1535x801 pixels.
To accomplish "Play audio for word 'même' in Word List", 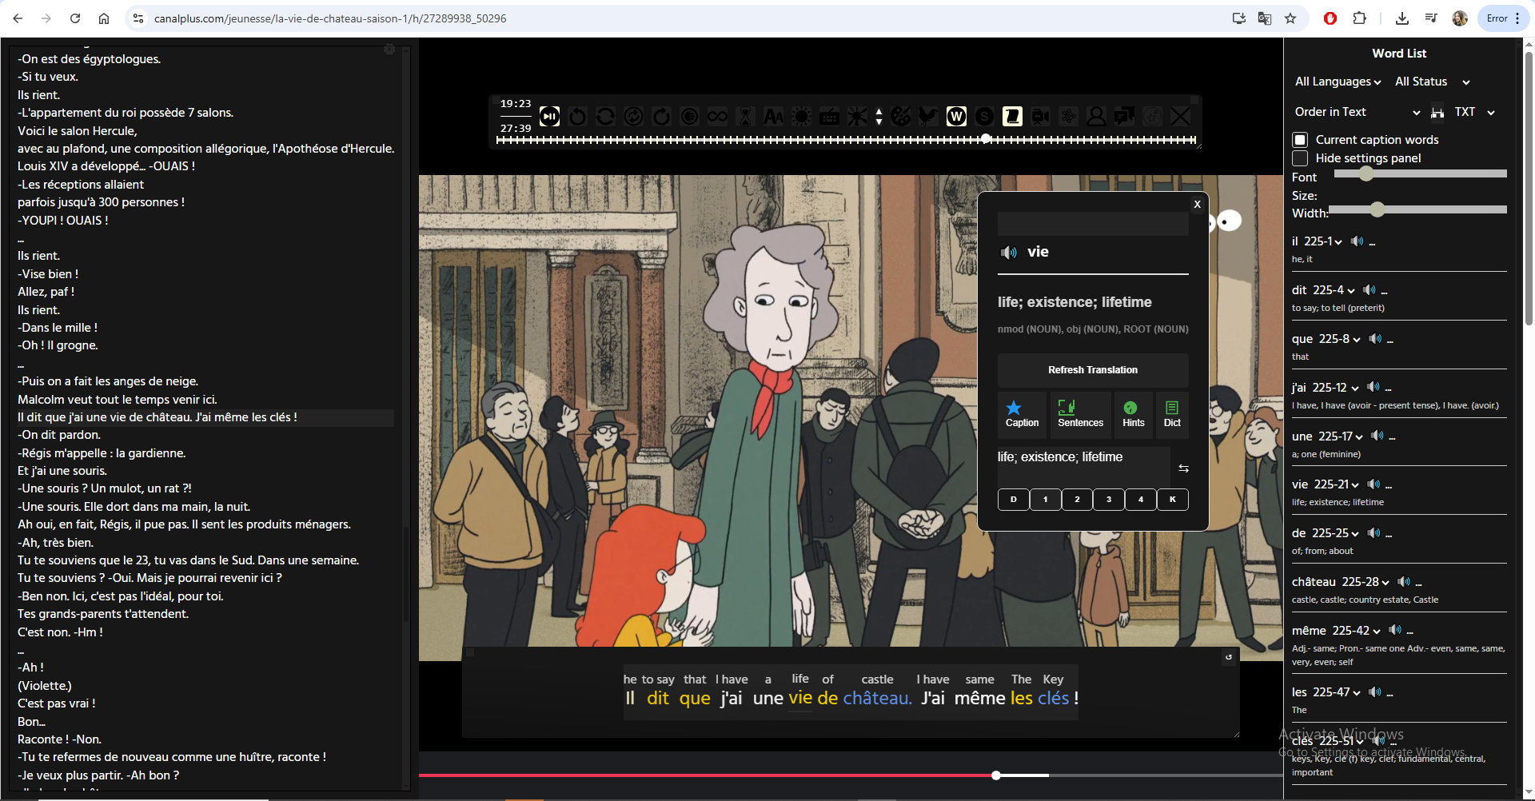I will [1395, 630].
